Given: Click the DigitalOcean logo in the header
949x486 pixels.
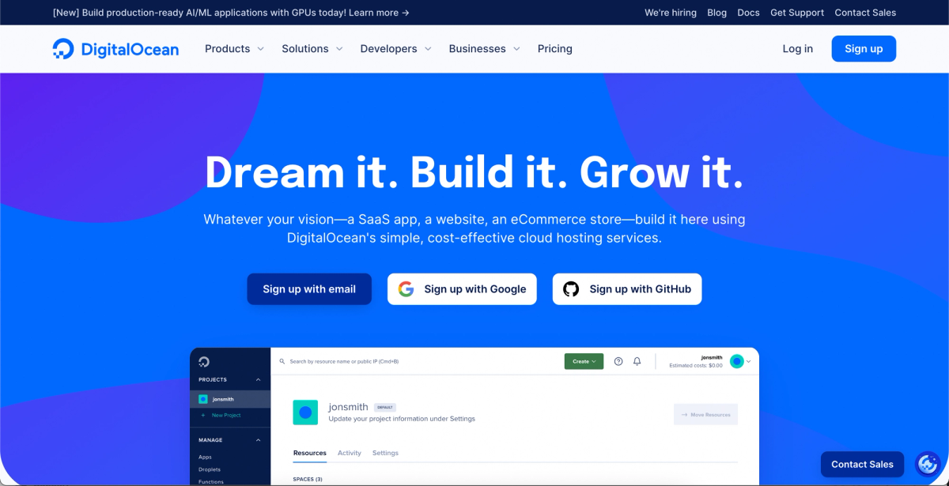Looking at the screenshot, I should [x=115, y=49].
